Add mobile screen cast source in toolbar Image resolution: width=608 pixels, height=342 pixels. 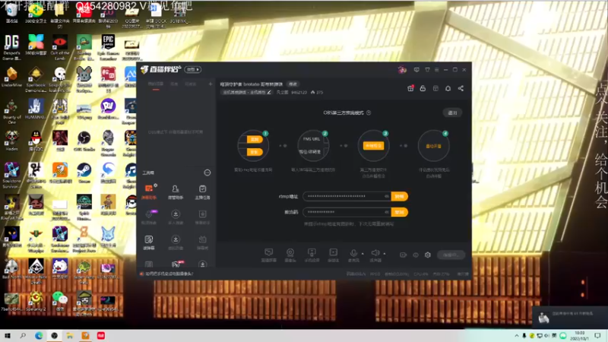312,255
